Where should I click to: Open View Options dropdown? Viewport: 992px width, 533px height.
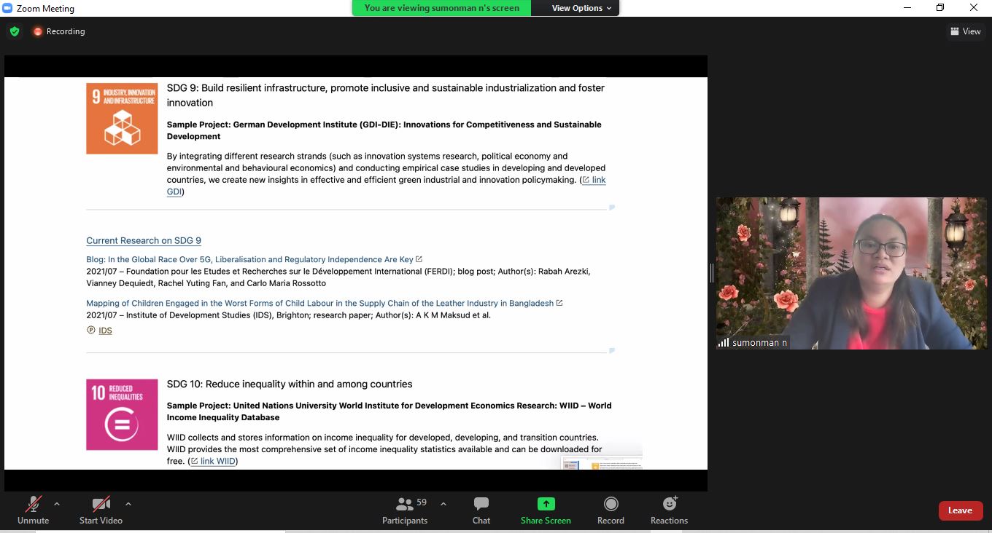[x=581, y=8]
